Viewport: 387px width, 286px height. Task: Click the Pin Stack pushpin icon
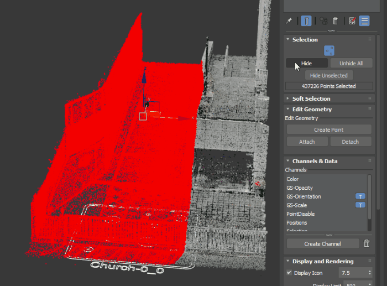tap(289, 21)
